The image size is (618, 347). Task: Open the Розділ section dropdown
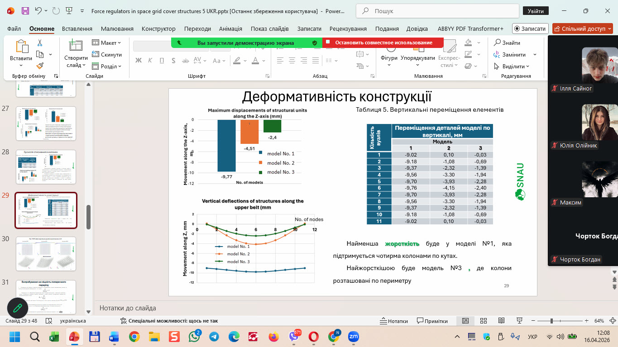point(107,66)
